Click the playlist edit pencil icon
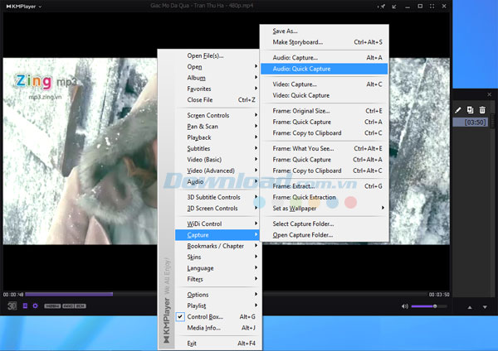This screenshot has width=498, height=351. [x=457, y=109]
